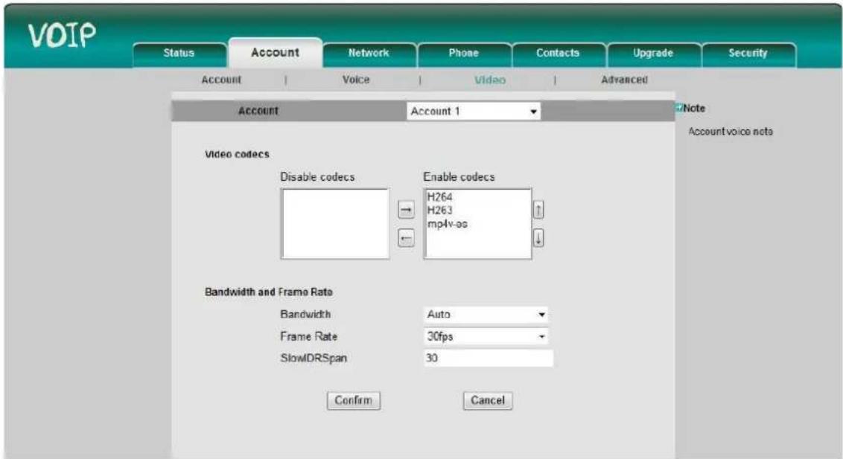Move codec up in enabled list
The image size is (843, 459).
tap(538, 209)
